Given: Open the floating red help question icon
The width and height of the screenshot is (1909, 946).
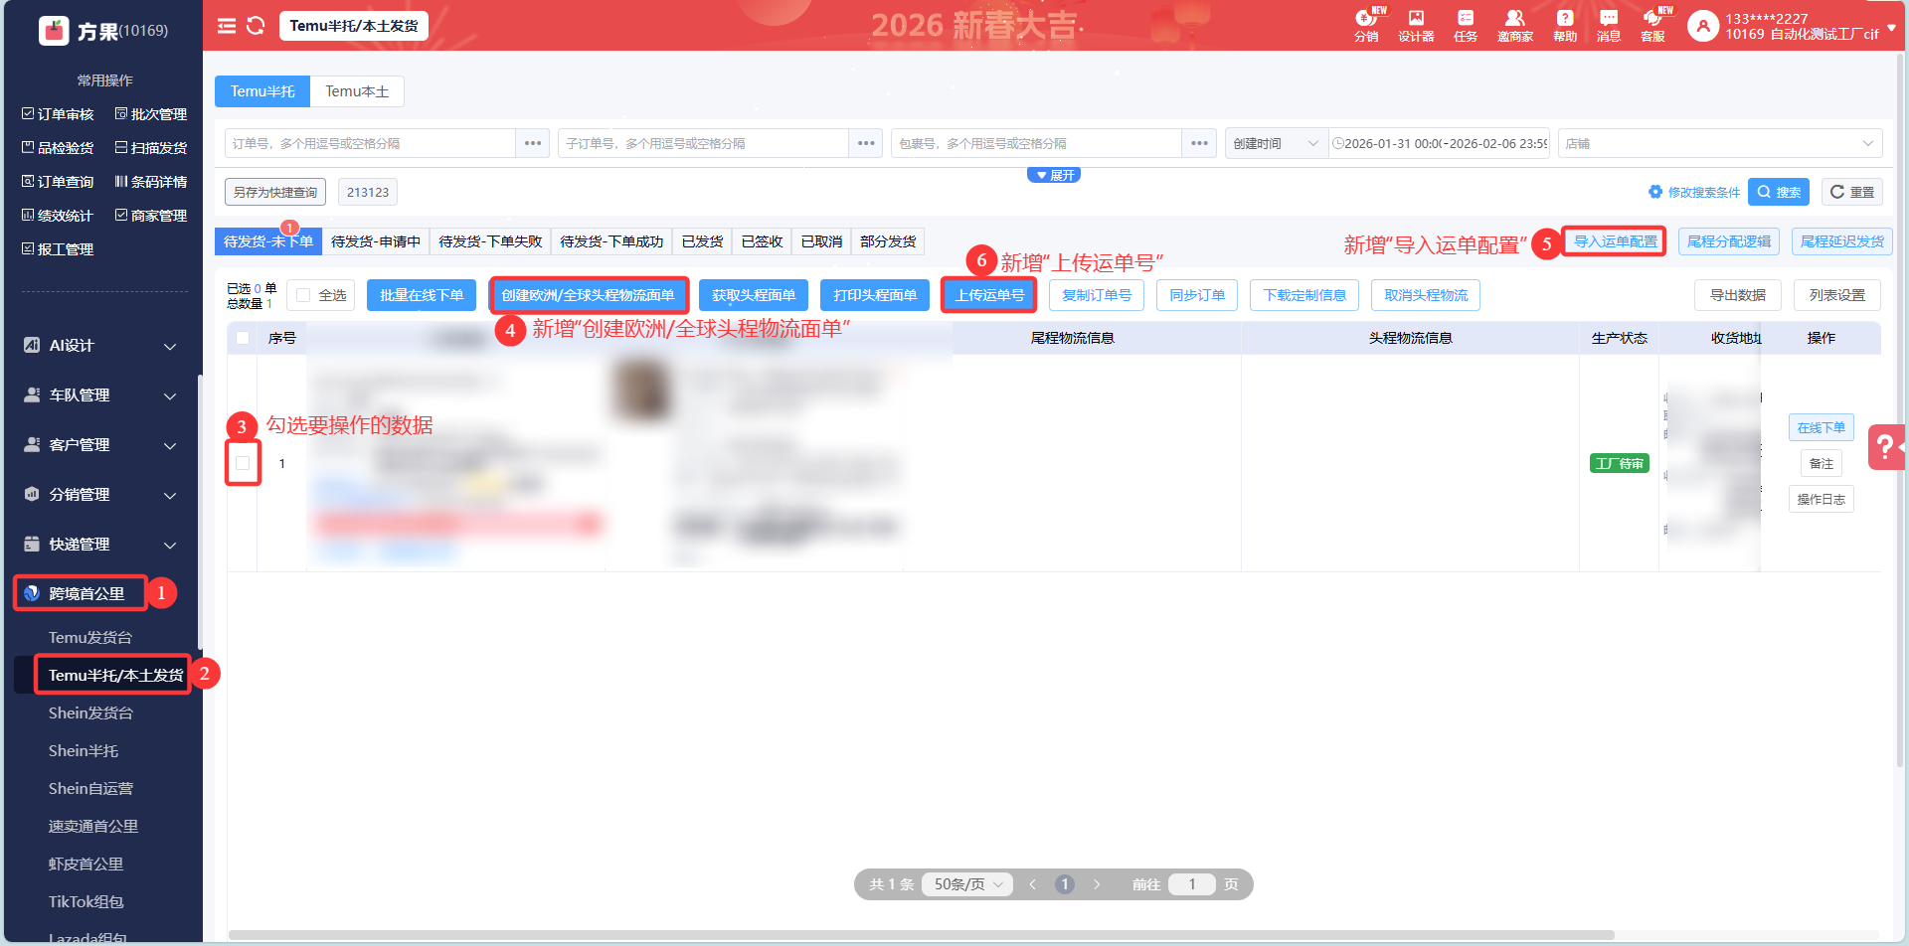Looking at the screenshot, I should pos(1886,447).
